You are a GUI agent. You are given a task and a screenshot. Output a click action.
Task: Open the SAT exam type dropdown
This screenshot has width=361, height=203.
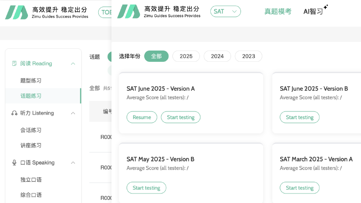pos(226,12)
